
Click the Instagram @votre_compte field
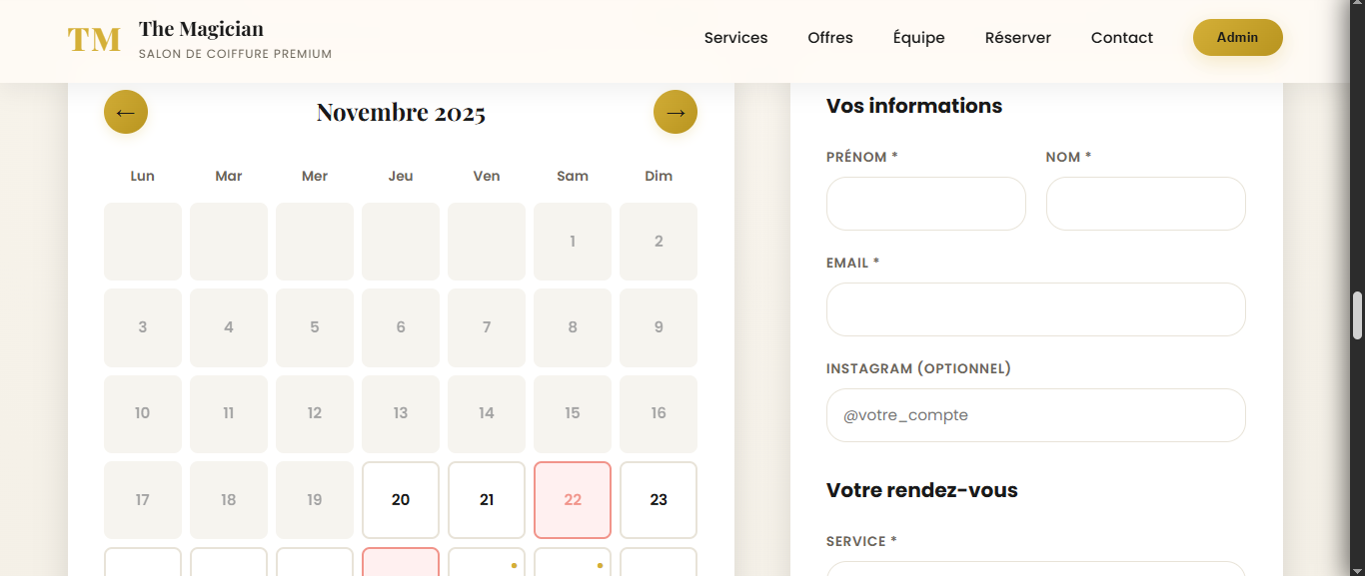pyautogui.click(x=1035, y=415)
